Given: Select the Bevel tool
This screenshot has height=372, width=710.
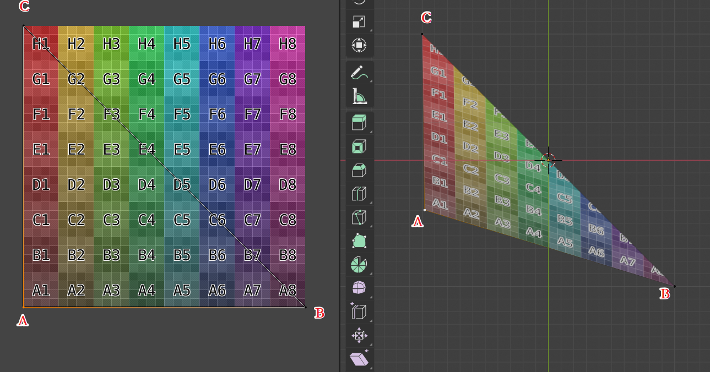Looking at the screenshot, I should (x=359, y=170).
